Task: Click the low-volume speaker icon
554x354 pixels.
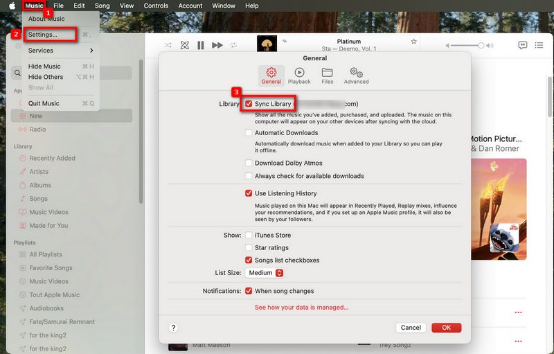Action: click(x=447, y=46)
